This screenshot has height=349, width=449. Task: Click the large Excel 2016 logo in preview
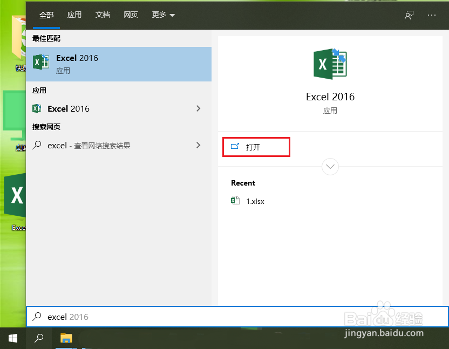coord(330,64)
